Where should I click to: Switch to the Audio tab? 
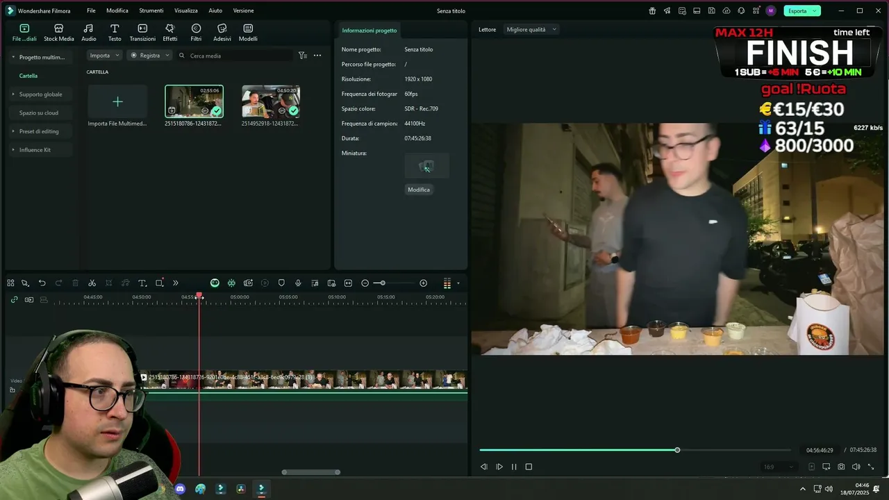tap(89, 33)
